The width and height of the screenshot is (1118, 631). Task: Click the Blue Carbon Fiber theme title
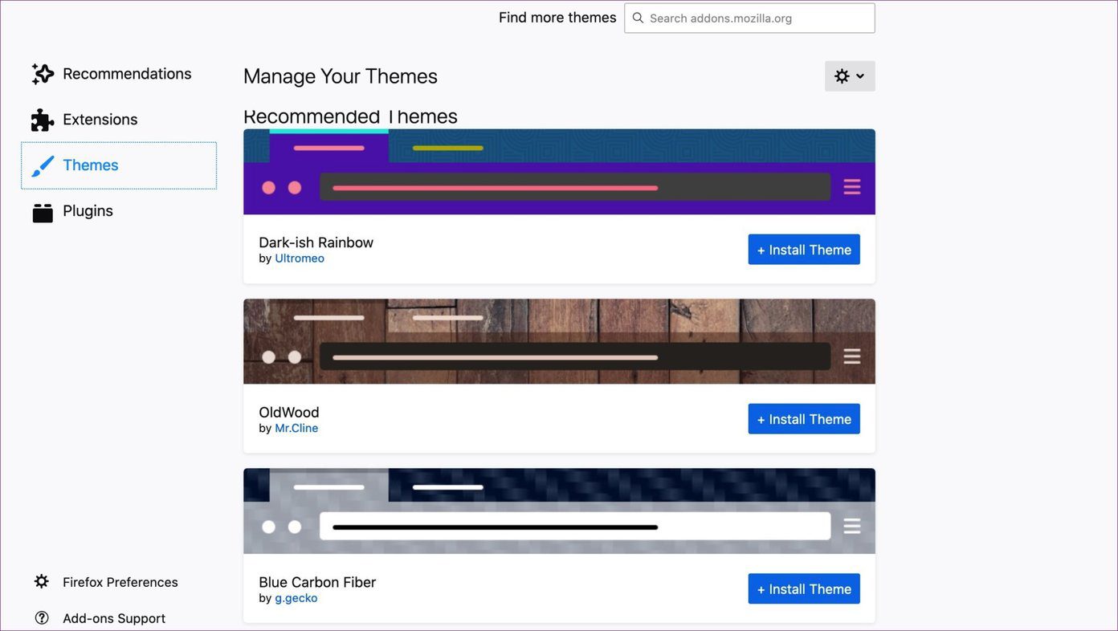(317, 582)
